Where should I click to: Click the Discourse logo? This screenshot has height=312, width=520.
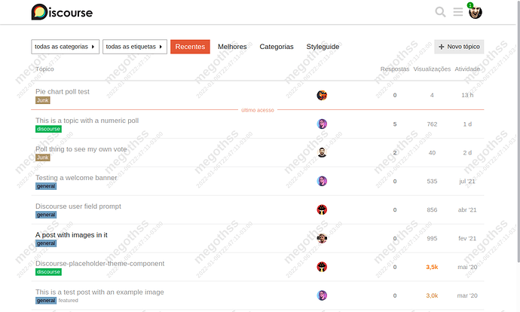[62, 12]
